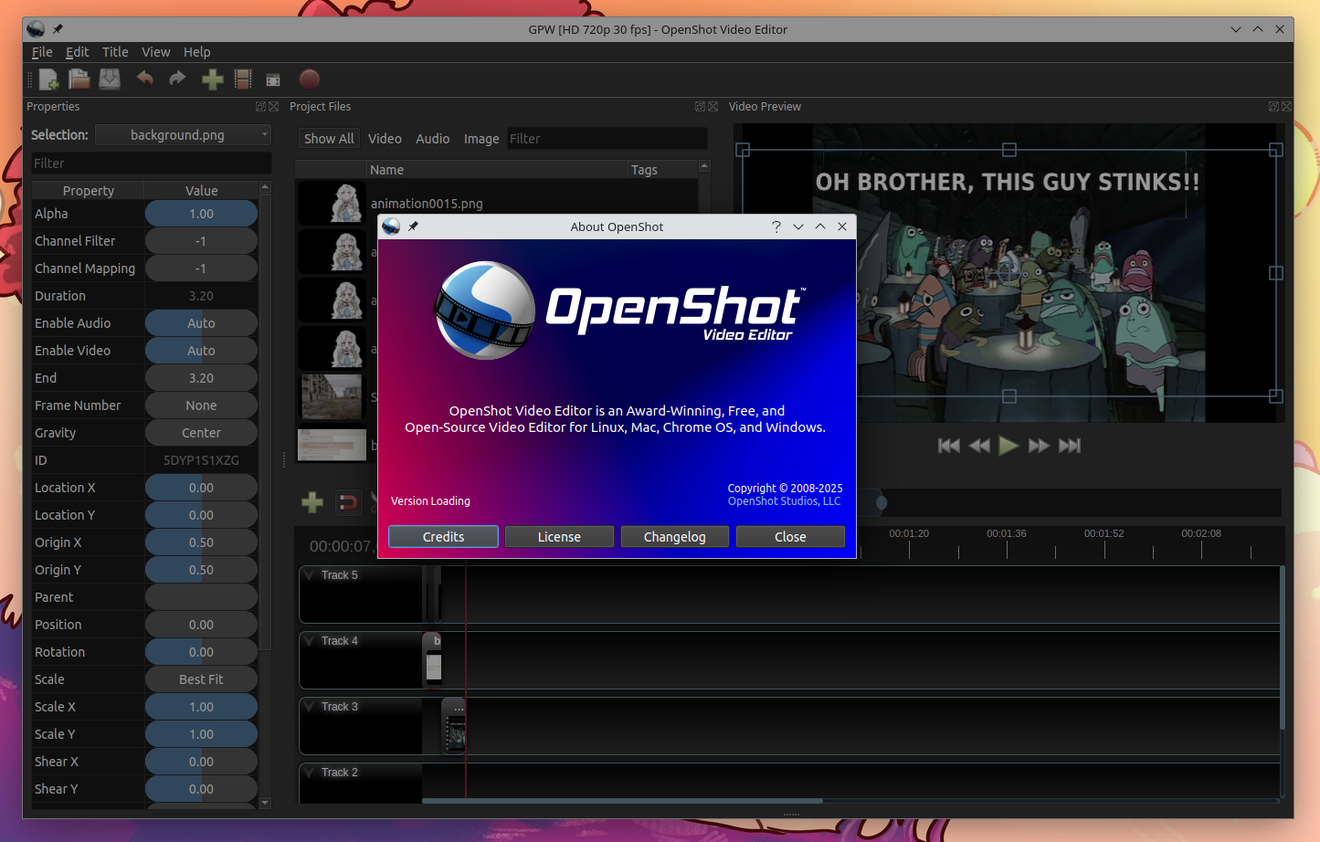Filter project files by Audio
The width and height of the screenshot is (1320, 842).
click(432, 139)
